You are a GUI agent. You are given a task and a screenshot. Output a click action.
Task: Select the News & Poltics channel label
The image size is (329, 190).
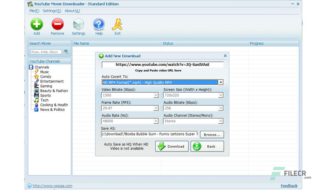click(x=52, y=110)
